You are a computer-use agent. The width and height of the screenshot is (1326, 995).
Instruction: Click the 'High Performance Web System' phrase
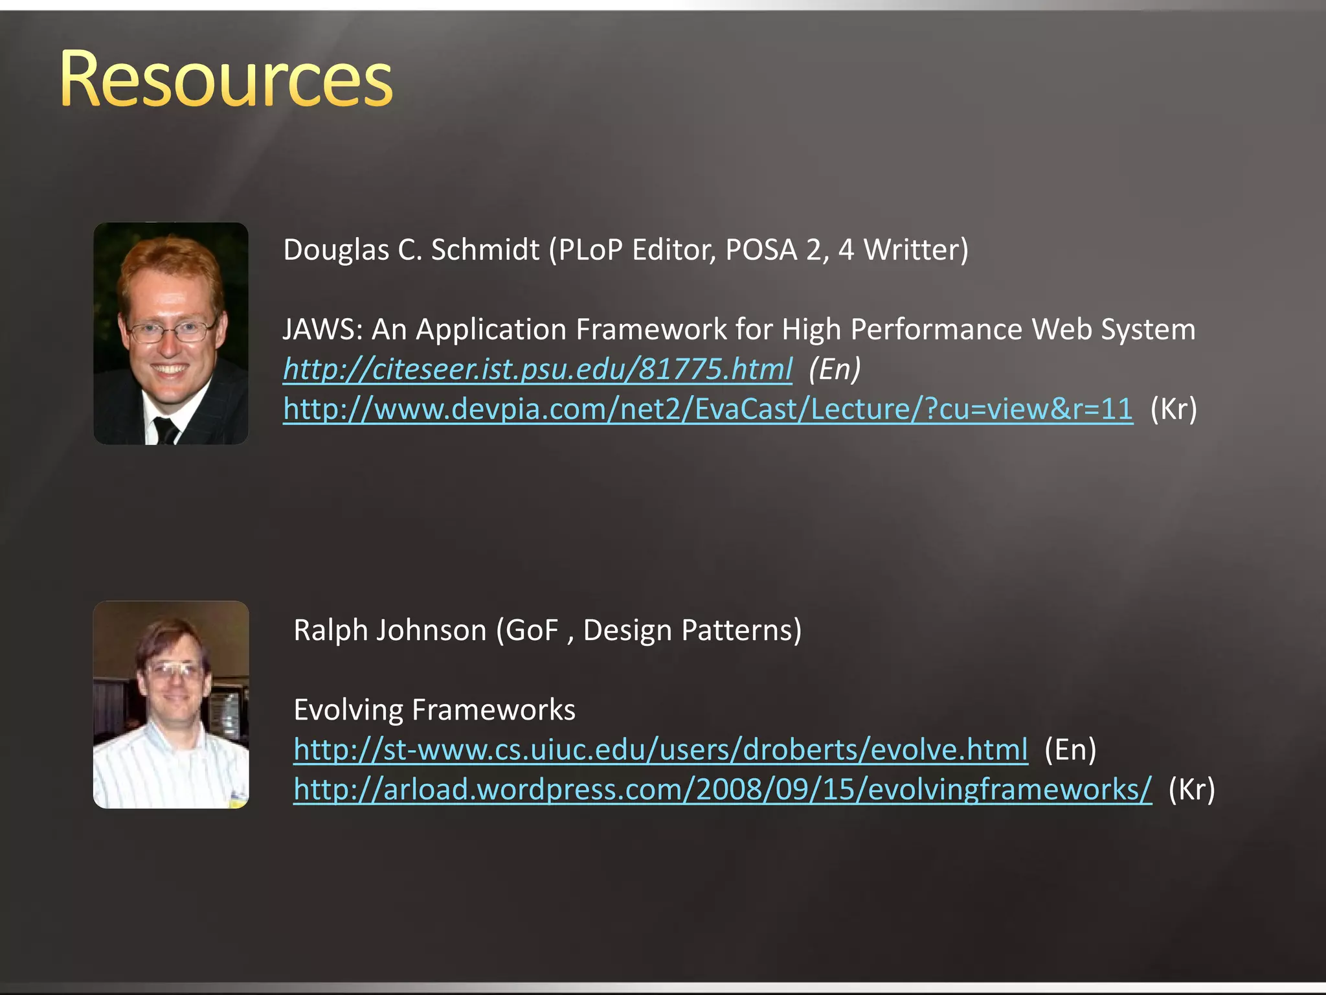point(988,330)
